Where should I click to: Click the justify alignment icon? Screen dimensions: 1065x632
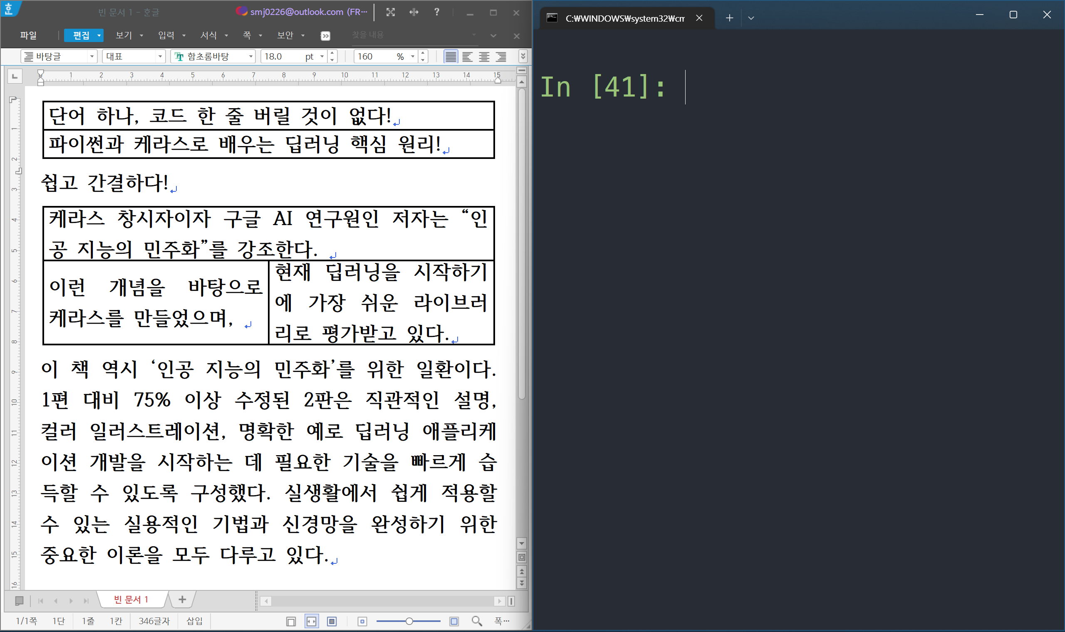click(x=451, y=57)
